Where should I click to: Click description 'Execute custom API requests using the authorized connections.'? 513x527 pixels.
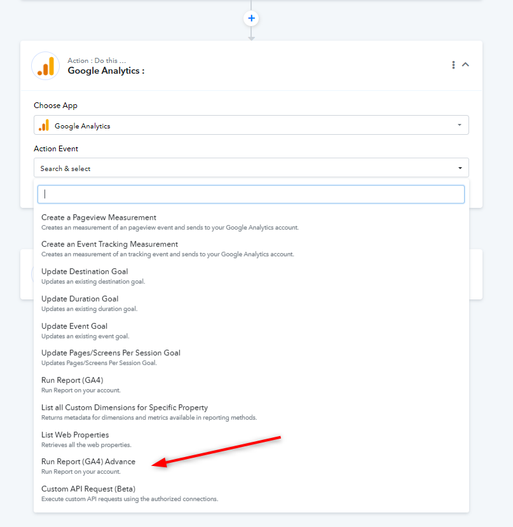pyautogui.click(x=130, y=499)
